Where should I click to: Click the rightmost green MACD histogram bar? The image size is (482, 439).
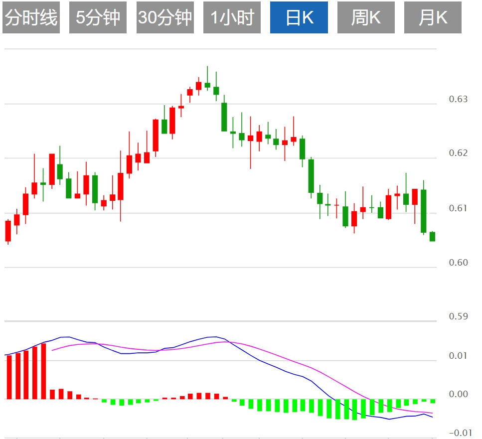(x=433, y=401)
